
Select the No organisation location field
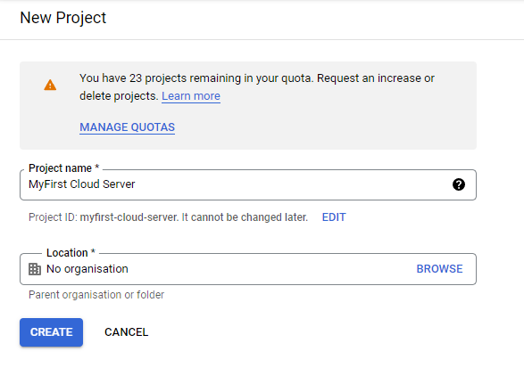(x=248, y=269)
